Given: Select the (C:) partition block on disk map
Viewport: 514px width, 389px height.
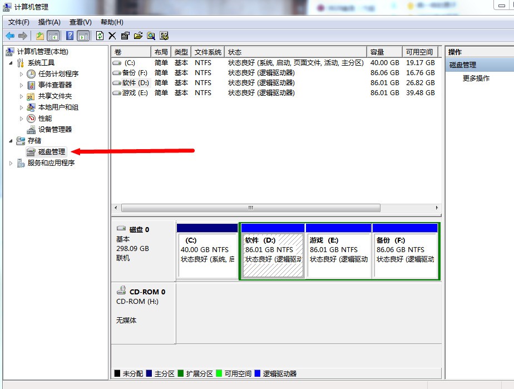Looking at the screenshot, I should point(207,251).
